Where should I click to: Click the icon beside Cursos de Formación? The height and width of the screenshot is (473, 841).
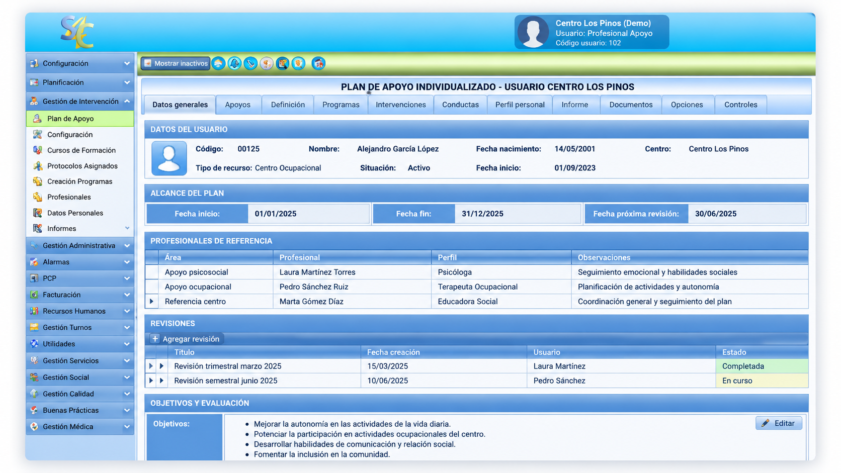(37, 150)
